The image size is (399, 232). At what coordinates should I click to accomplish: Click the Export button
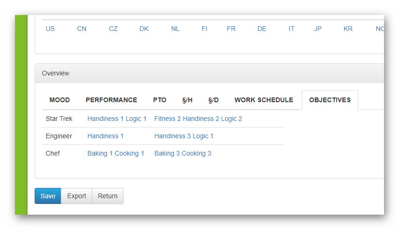77,196
